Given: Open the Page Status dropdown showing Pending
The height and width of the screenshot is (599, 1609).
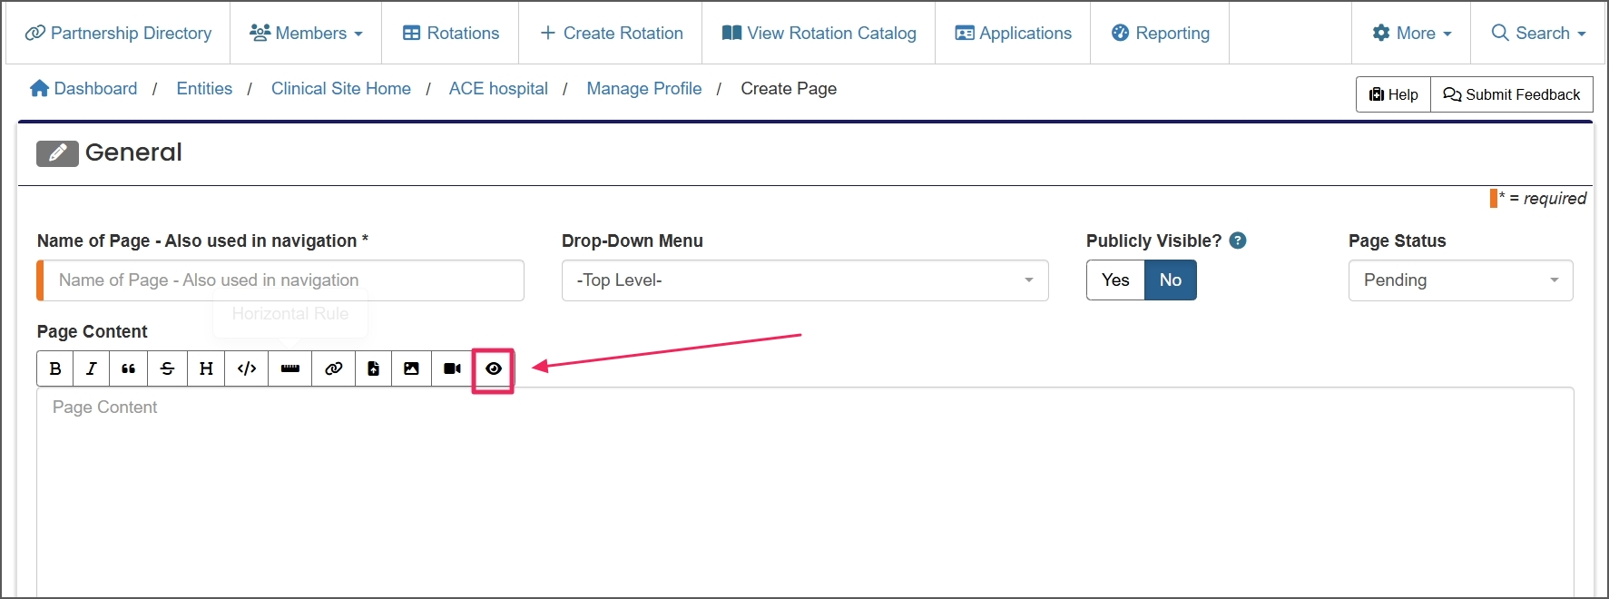Looking at the screenshot, I should pos(1461,280).
